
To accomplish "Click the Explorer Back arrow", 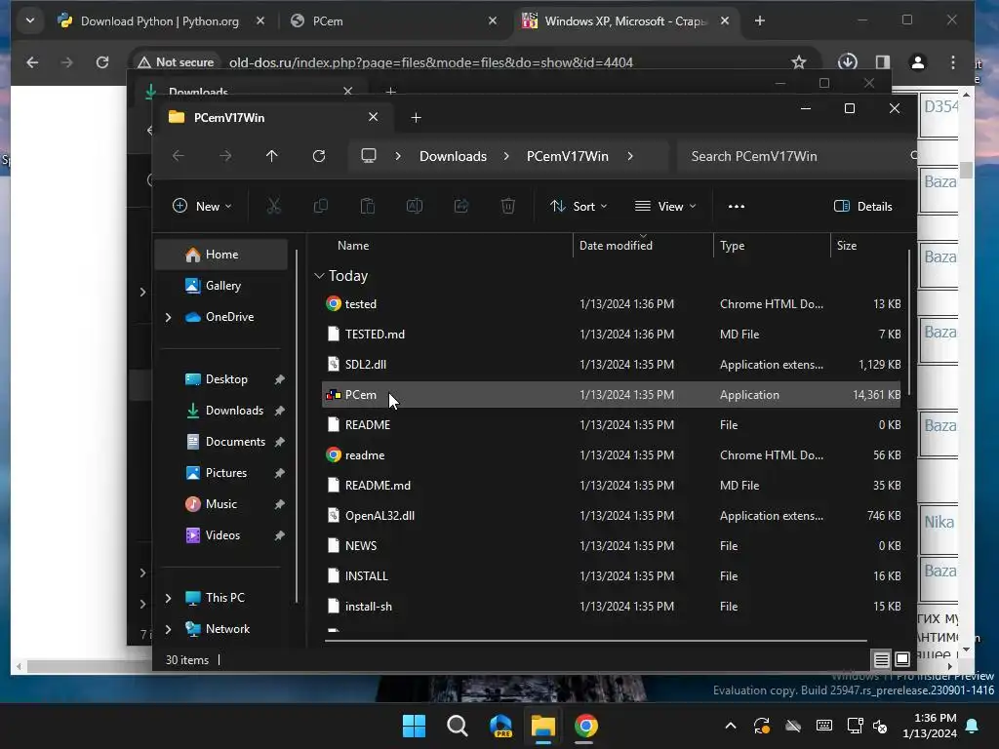I will 178,156.
